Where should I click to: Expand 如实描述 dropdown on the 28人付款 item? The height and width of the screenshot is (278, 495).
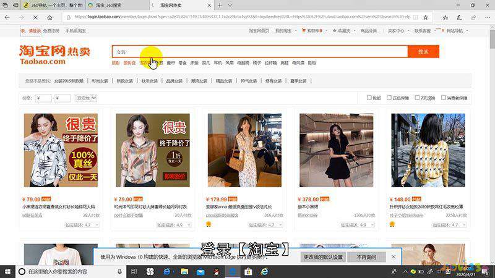(82, 225)
